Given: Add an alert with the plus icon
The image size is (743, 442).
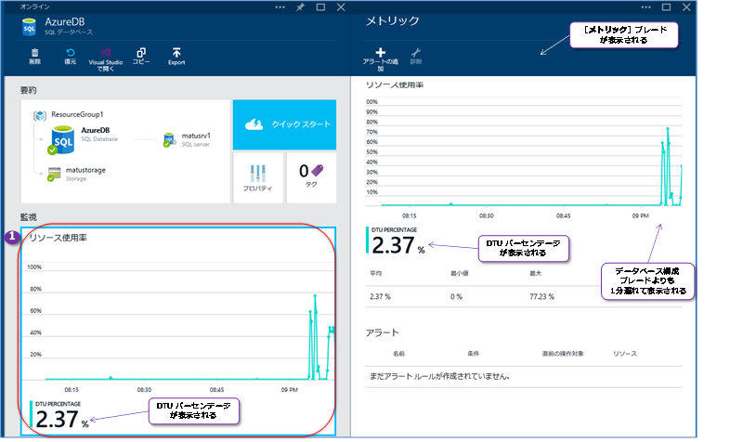Looking at the screenshot, I should [381, 52].
